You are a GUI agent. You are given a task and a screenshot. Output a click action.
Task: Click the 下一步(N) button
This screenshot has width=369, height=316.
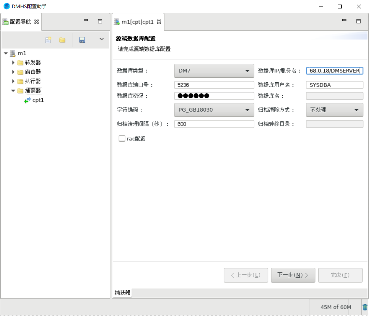pos(293,275)
